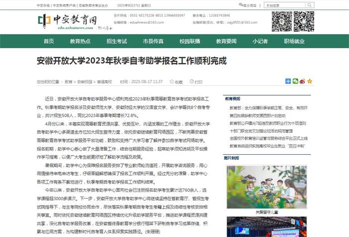
Task: Open the 职场就业 nav menu item
Action: pyautogui.click(x=294, y=41)
